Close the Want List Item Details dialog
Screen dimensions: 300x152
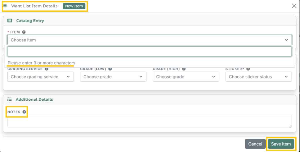click(294, 6)
